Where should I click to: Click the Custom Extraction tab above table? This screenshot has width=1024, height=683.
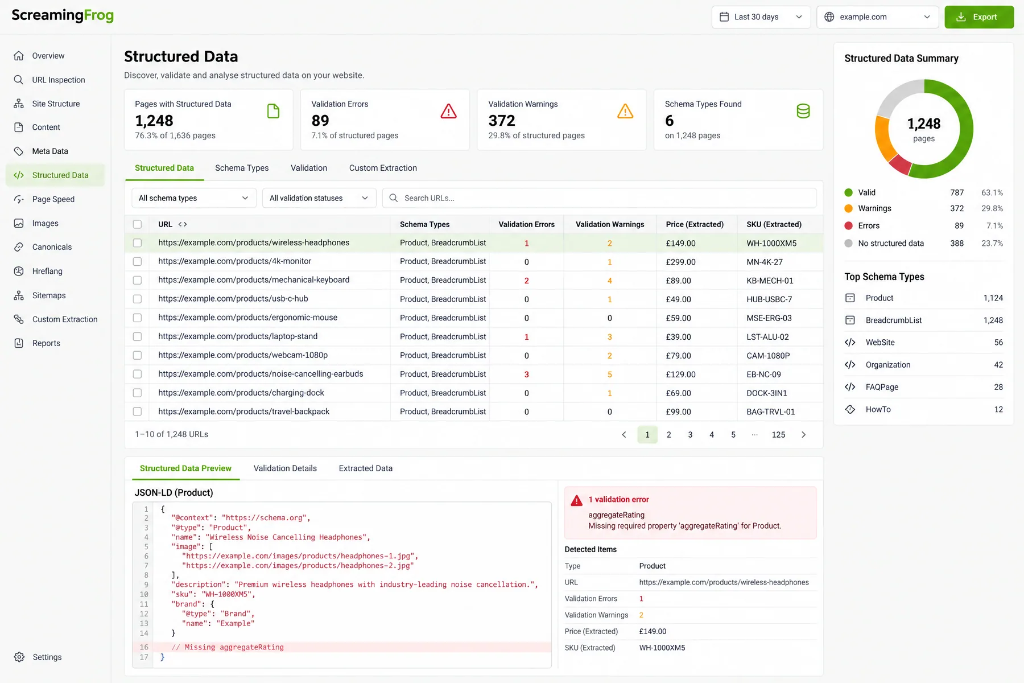pos(383,168)
